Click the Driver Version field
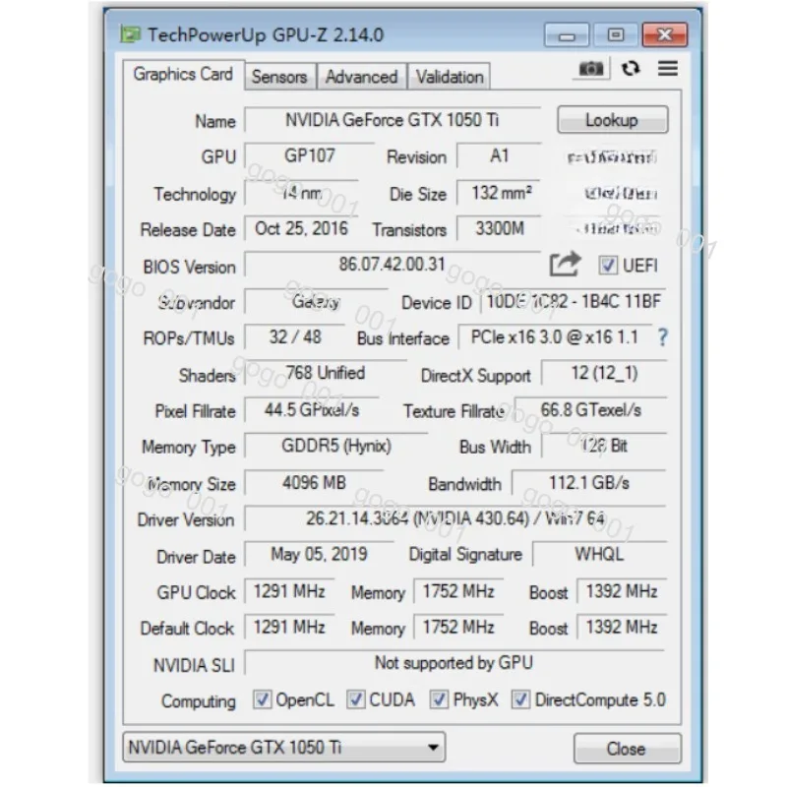 (455, 518)
